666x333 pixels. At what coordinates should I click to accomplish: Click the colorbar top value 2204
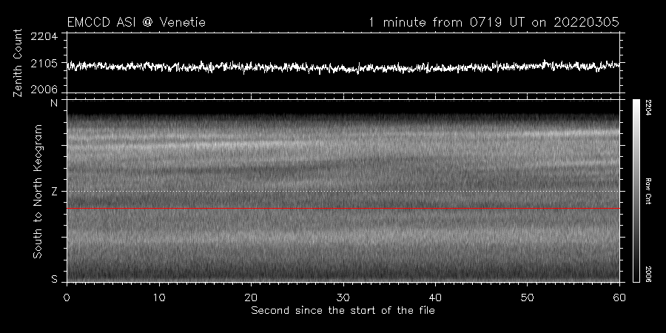click(x=648, y=108)
